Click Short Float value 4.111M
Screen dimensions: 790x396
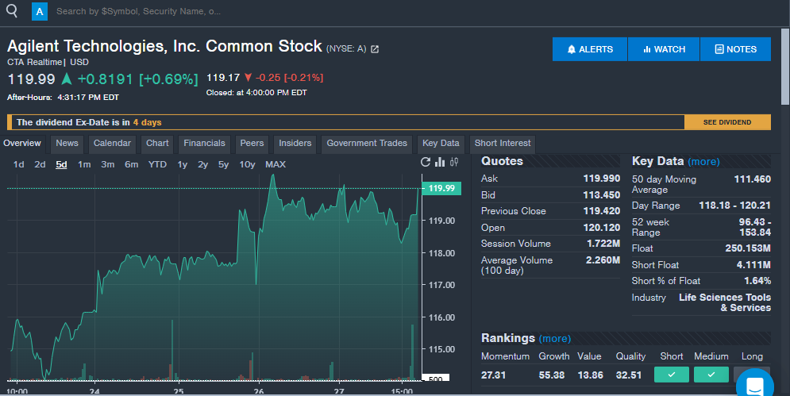click(753, 265)
